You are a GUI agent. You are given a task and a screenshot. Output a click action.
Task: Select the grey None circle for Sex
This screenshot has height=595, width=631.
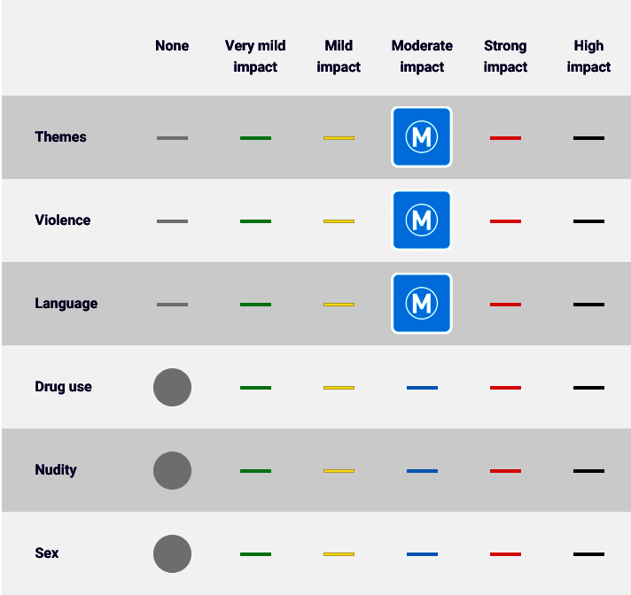tap(172, 553)
